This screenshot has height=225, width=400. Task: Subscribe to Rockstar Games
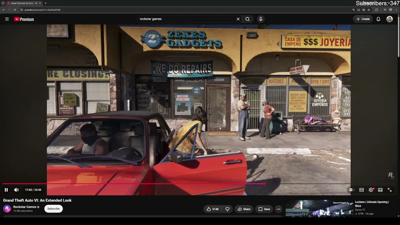53,209
